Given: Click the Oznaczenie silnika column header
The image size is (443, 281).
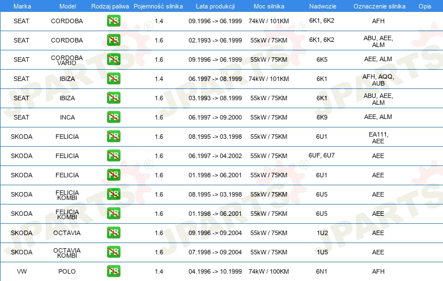Looking at the screenshot, I should pyautogui.click(x=380, y=6).
